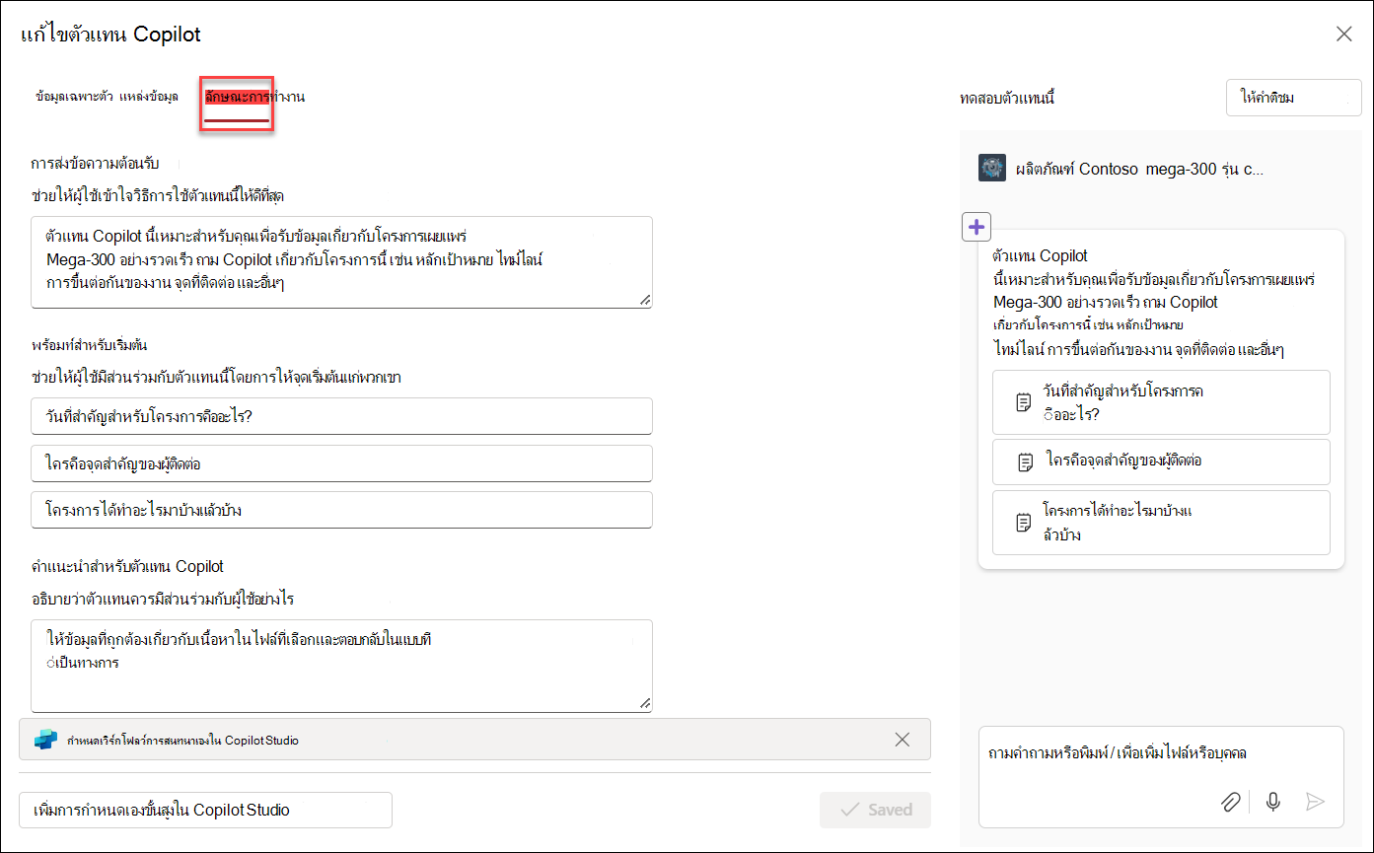Click the ทดสอบตัวแทนนี้ label
This screenshot has width=1374, height=853.
coord(1007,99)
